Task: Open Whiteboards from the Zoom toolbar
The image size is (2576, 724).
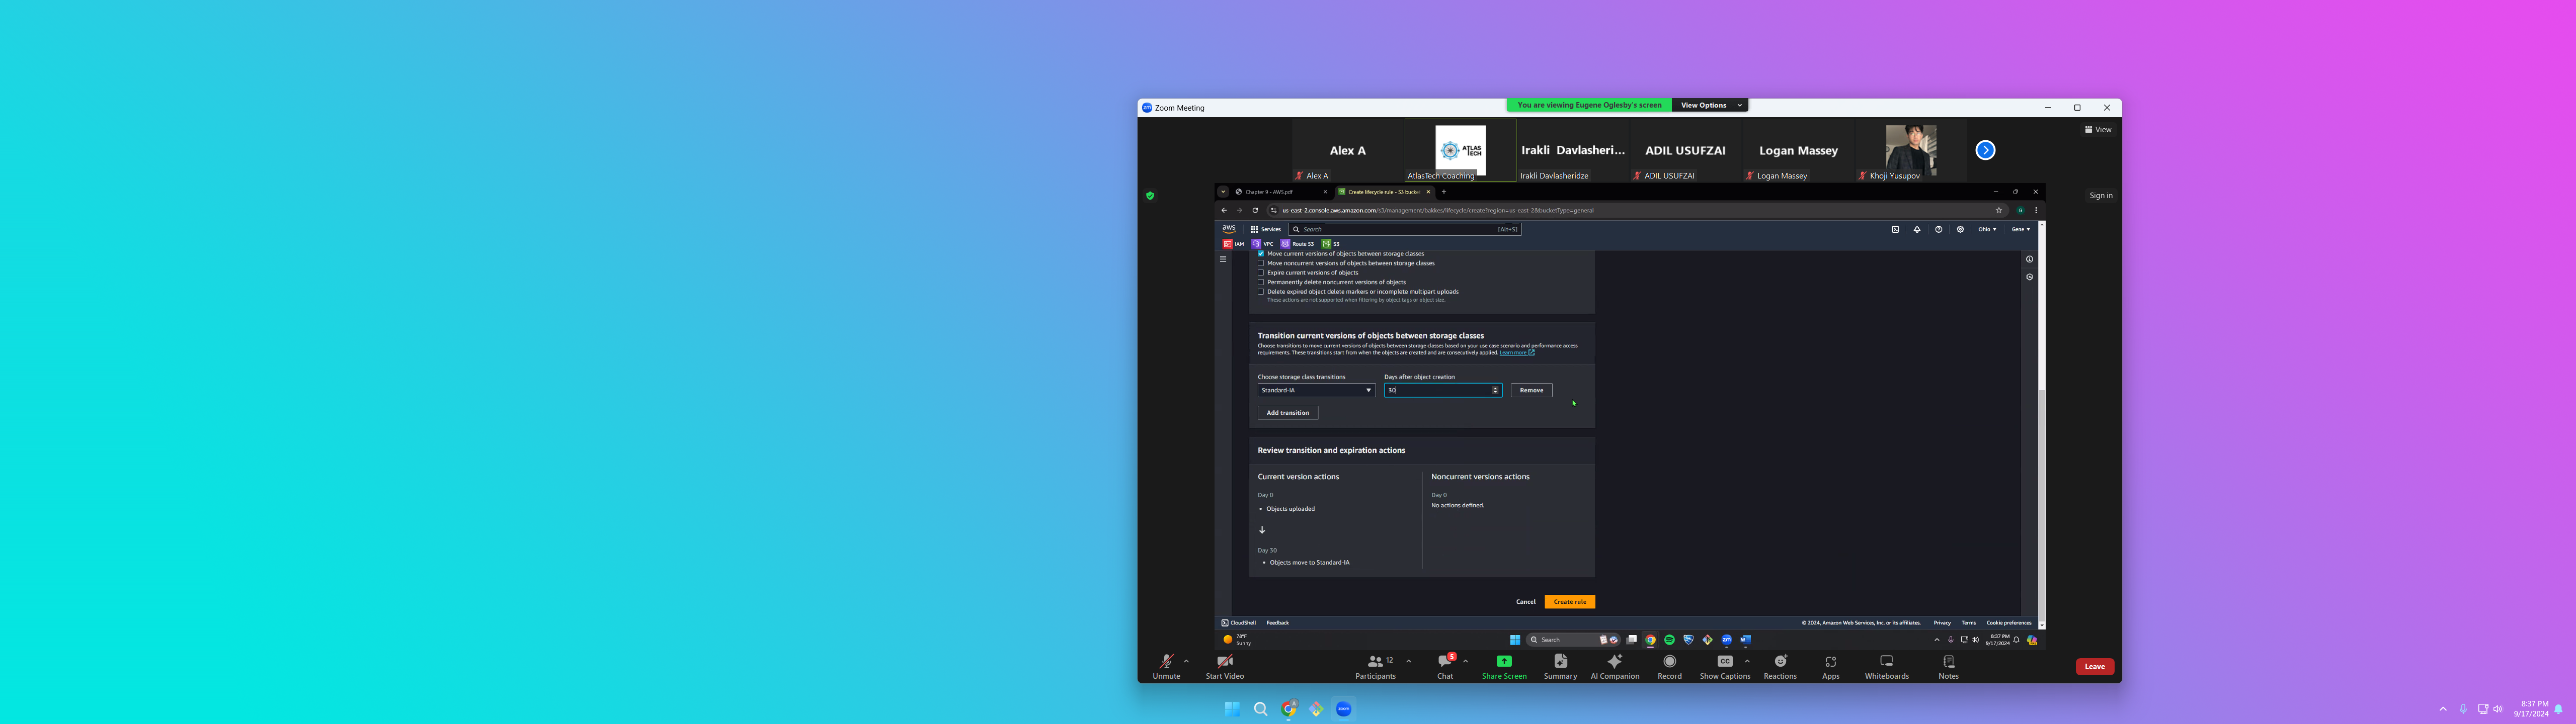Action: tap(1886, 662)
